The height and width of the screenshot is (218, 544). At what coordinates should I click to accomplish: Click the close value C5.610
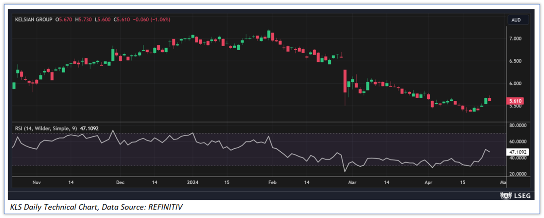[x=122, y=20]
